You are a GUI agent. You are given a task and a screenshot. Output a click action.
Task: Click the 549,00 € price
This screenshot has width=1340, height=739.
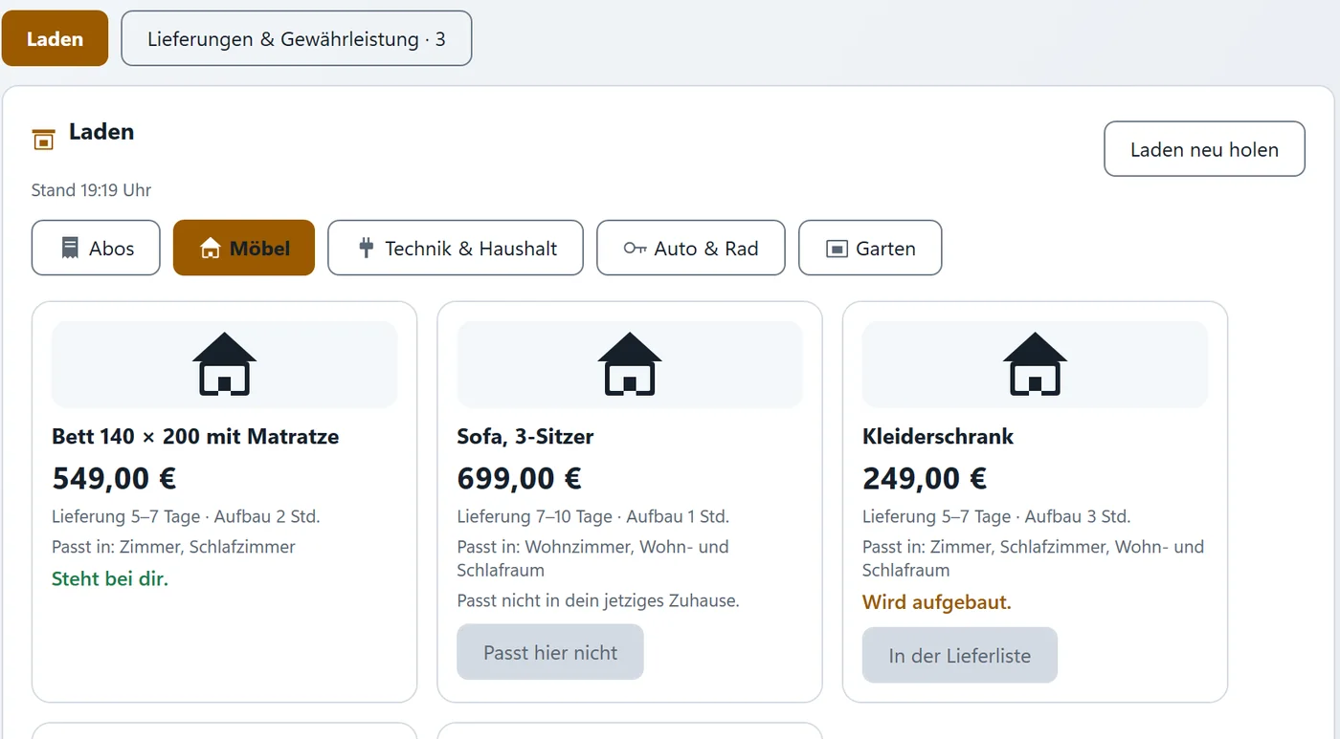(114, 478)
